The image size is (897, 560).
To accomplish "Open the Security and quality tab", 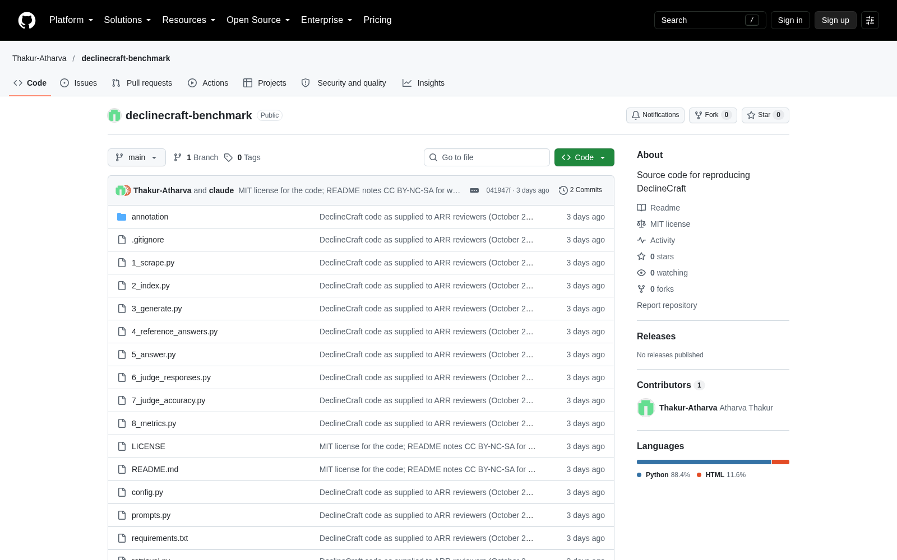I will click(344, 83).
